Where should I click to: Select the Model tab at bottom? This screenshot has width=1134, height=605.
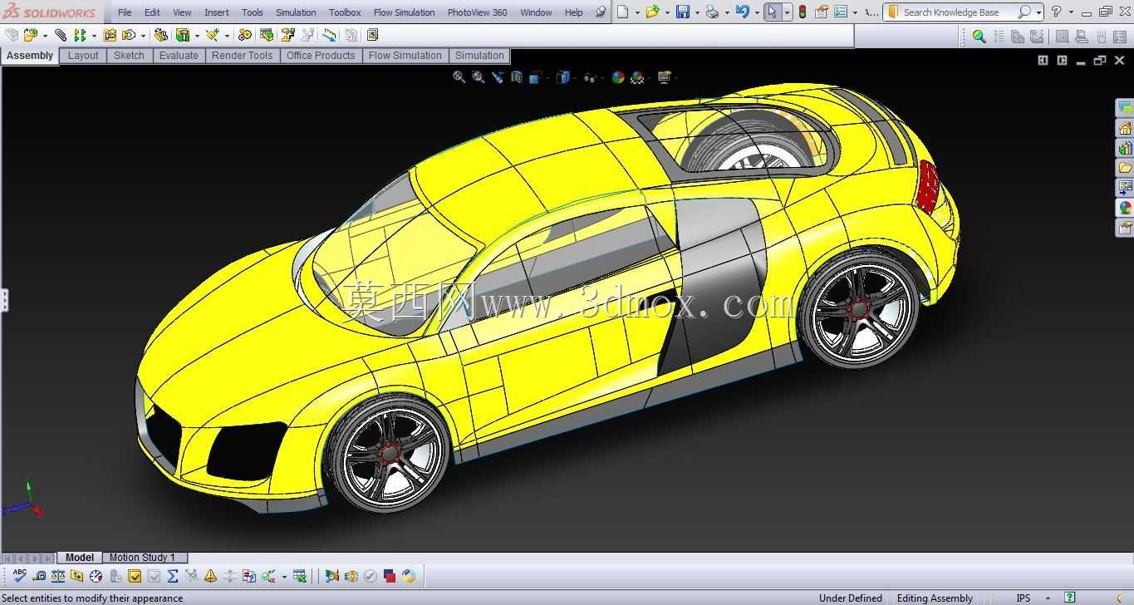pos(80,558)
